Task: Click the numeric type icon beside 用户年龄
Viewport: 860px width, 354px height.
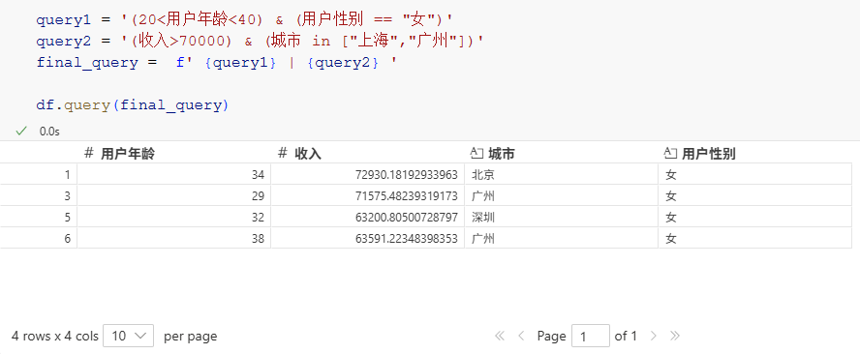Action: 89,154
